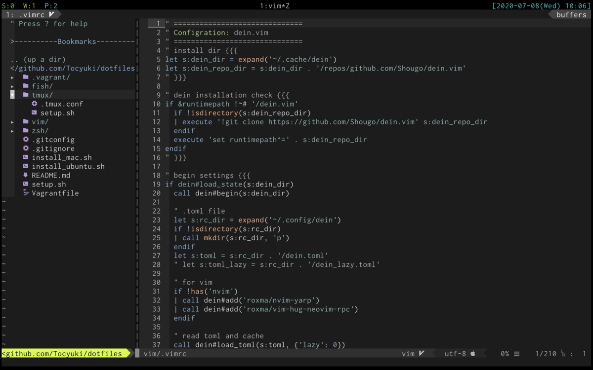Open setup.sh file name under tmux folder
This screenshot has height=370, width=593.
57,113
